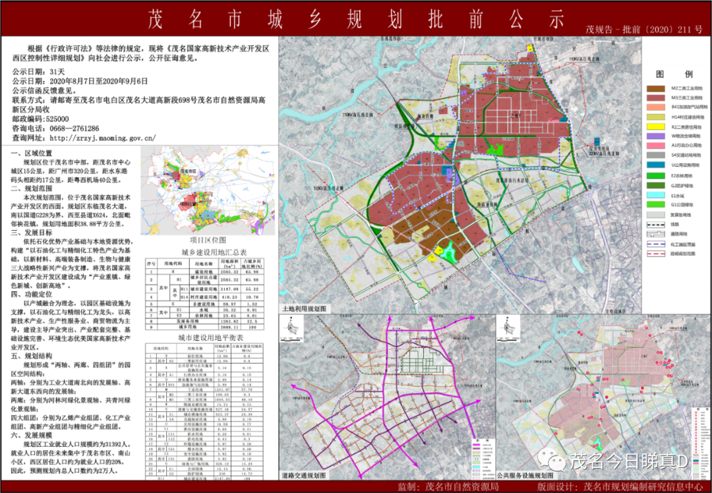The image size is (712, 493).
Task: Select the purple W logistics warehouse legend swatch
Action: (657, 136)
